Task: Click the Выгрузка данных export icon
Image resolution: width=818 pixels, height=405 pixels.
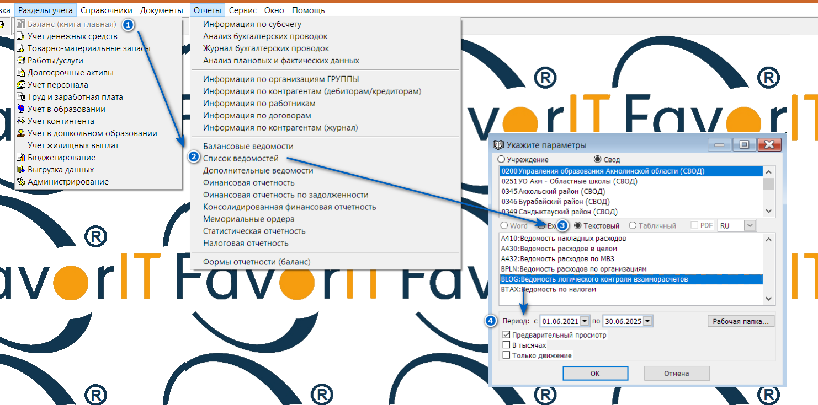Action: [21, 170]
